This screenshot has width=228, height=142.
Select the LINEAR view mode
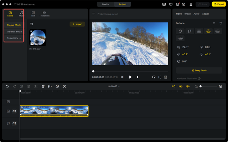tap(180, 38)
